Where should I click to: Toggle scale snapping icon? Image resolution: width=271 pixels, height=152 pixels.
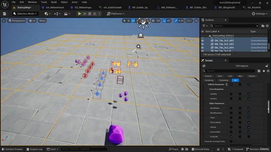pos(176,21)
